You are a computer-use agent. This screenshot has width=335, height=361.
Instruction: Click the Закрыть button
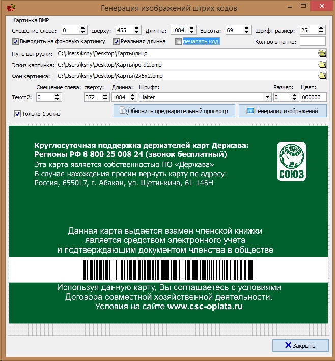(300, 345)
